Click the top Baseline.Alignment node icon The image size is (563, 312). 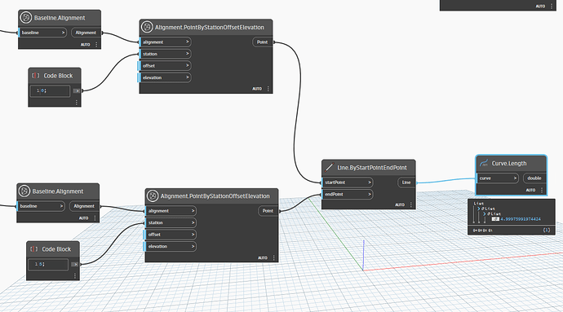(25, 17)
